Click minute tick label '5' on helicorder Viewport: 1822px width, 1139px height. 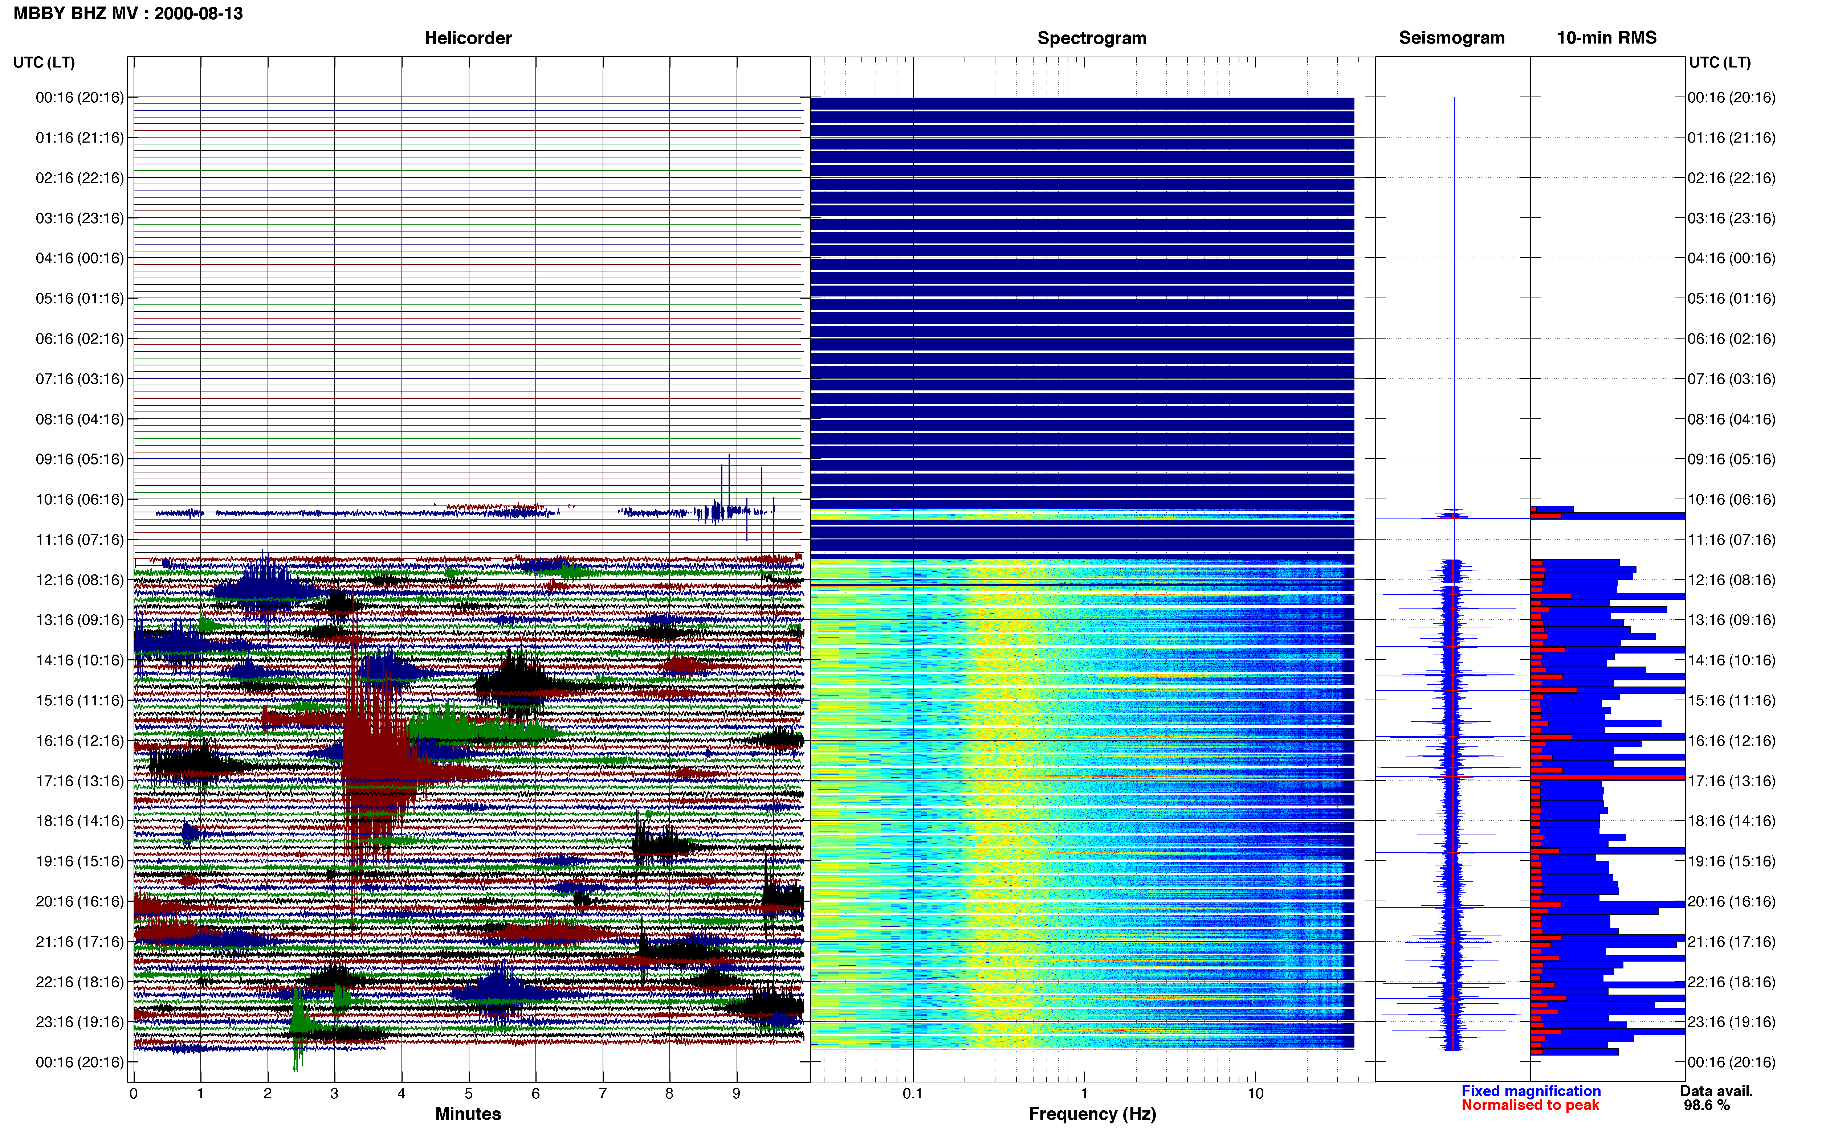point(469,1093)
